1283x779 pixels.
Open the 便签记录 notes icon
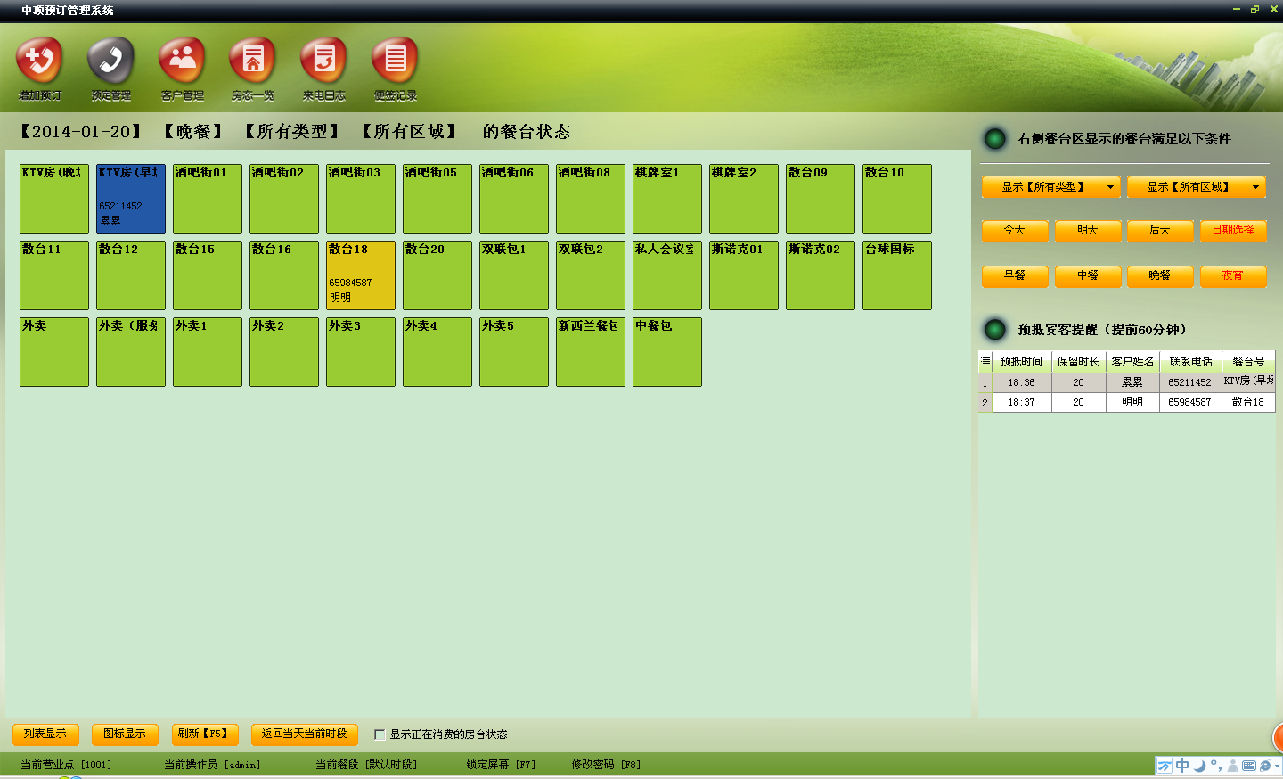tap(396, 61)
